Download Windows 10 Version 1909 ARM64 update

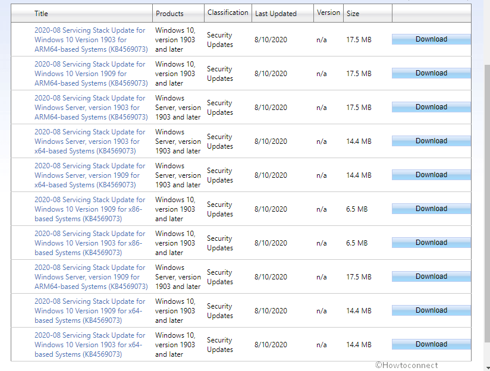pos(431,73)
